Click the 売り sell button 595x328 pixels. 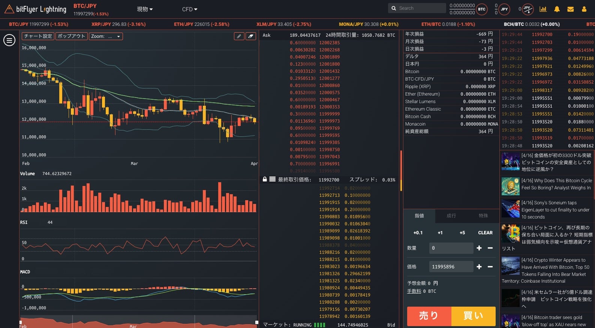(x=429, y=316)
